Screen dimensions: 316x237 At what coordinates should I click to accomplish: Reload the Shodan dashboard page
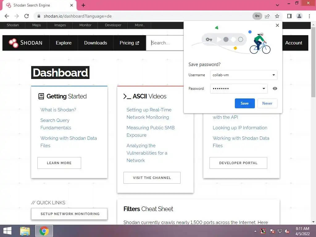click(x=27, y=16)
